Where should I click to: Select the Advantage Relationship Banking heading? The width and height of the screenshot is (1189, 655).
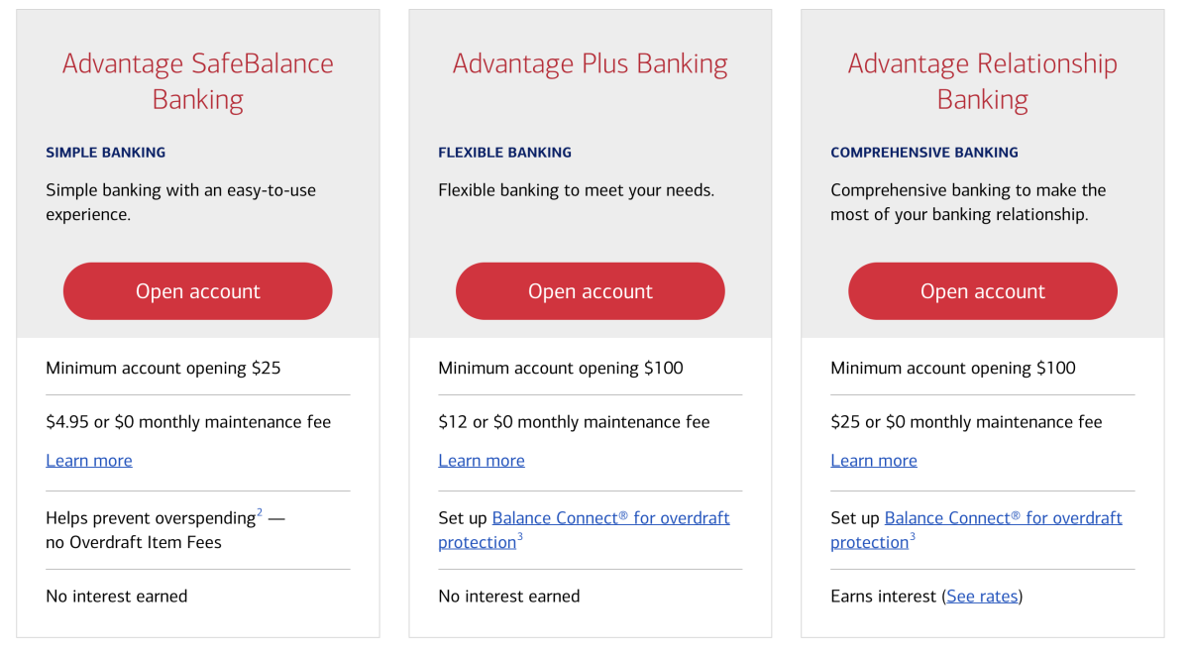click(x=983, y=81)
